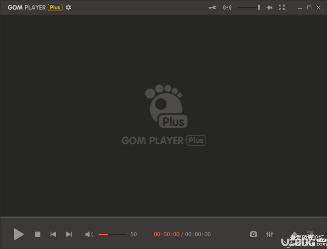
Task: Skip to the previous track
Action: click(53, 234)
